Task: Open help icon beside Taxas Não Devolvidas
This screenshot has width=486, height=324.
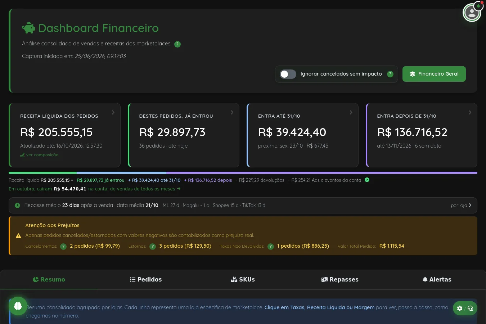Action: tap(271, 247)
